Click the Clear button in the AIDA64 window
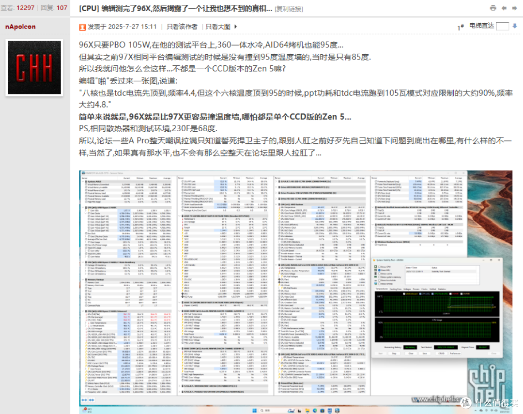 411,353
